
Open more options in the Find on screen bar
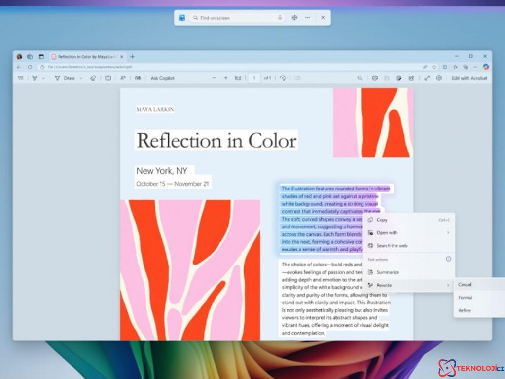pos(307,17)
